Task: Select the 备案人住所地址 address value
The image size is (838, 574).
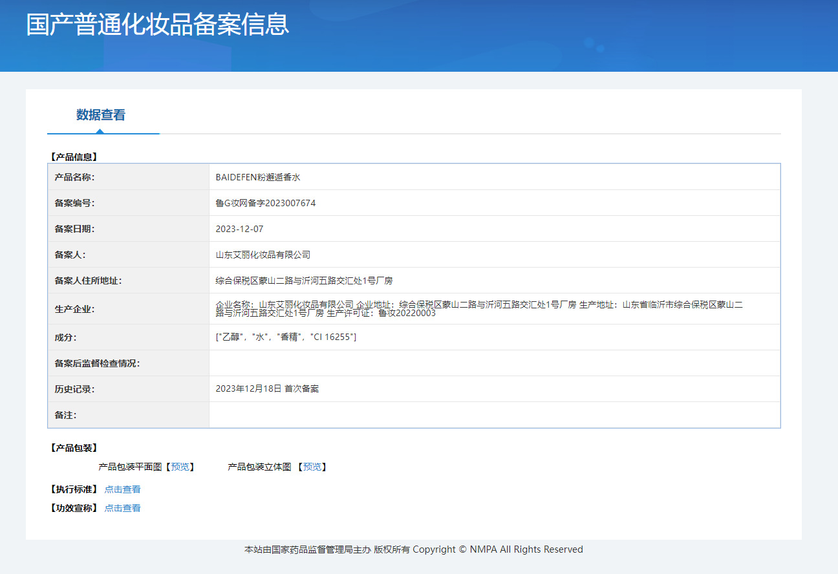Action: [x=304, y=281]
